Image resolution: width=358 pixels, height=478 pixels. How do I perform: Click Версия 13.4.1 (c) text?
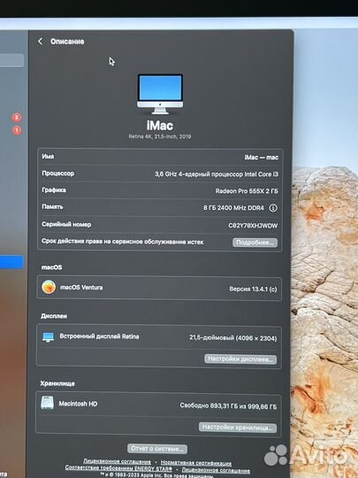pos(253,289)
